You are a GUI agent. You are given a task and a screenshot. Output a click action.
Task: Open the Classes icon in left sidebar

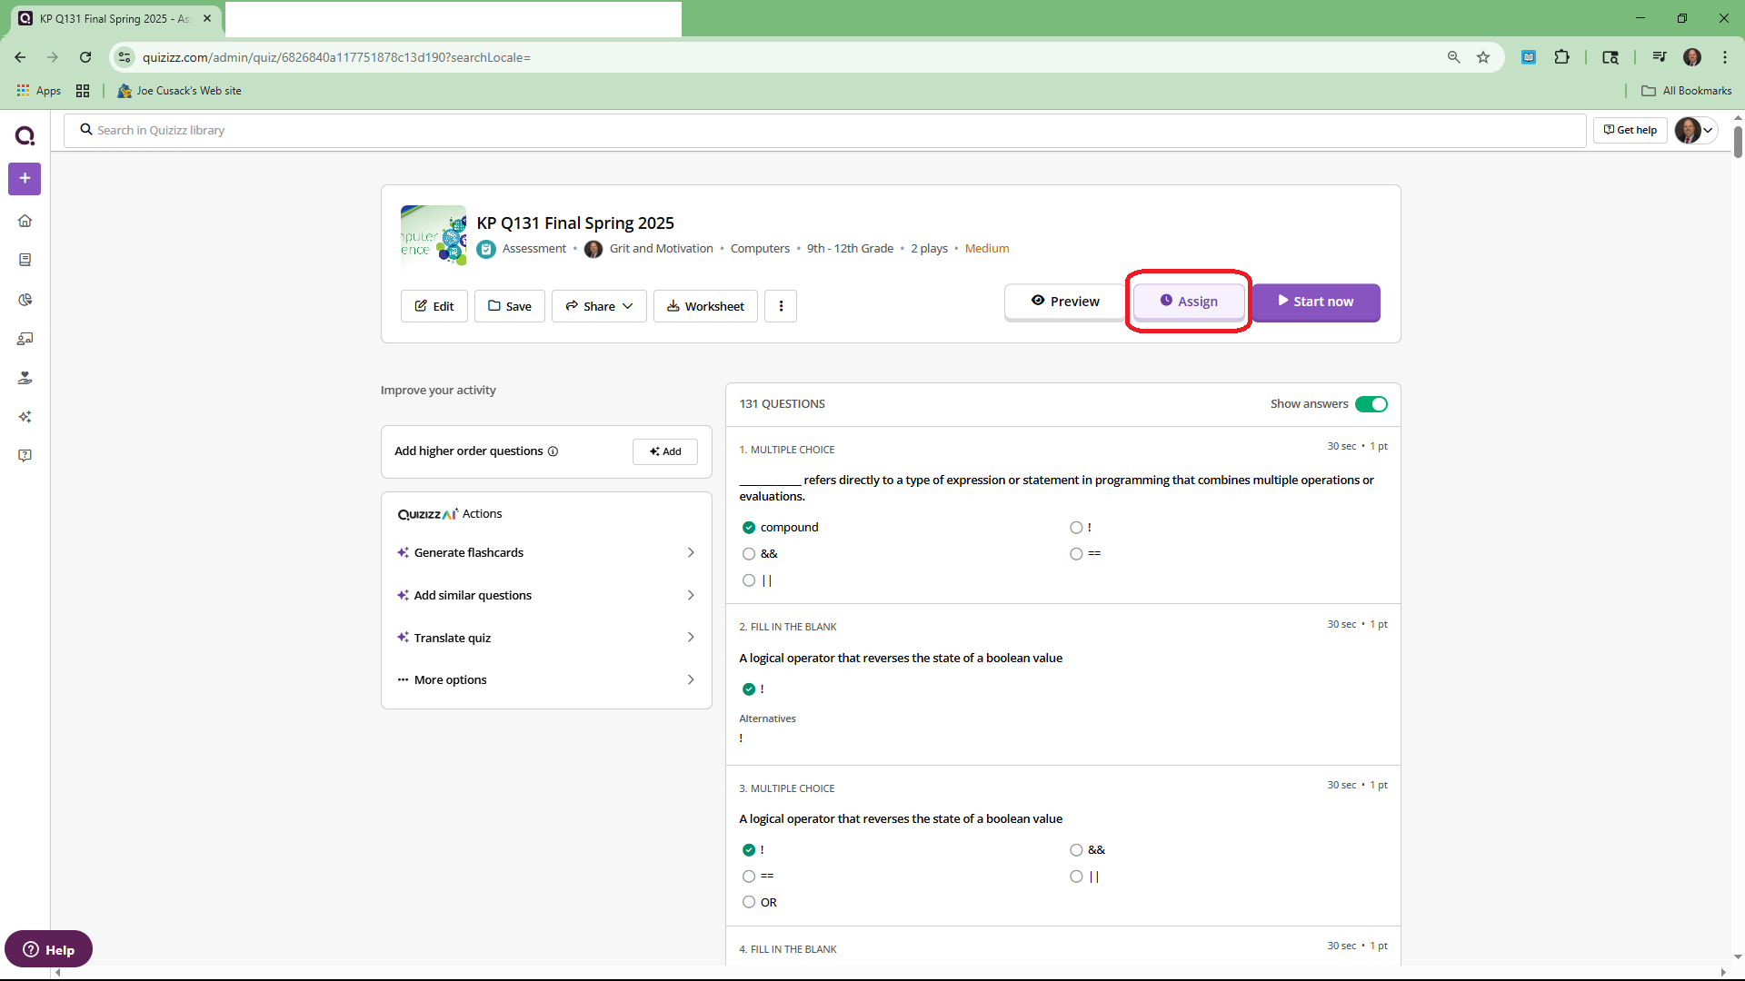pos(25,339)
